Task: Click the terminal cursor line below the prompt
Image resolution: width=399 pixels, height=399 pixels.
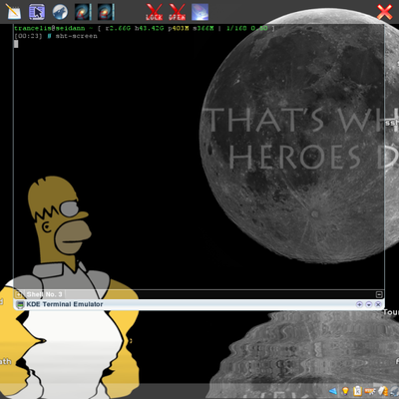Action: [16, 44]
